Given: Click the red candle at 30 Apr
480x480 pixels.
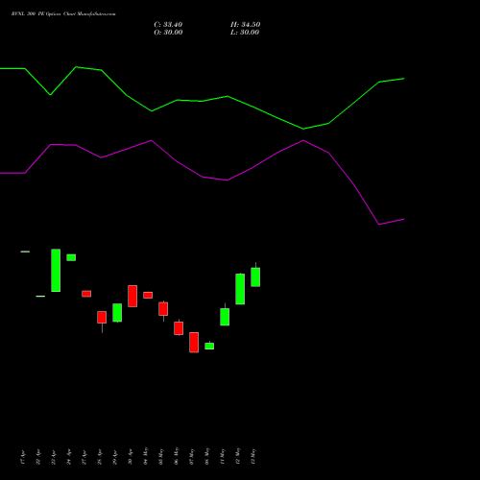Looking at the screenshot, I should [x=132, y=296].
